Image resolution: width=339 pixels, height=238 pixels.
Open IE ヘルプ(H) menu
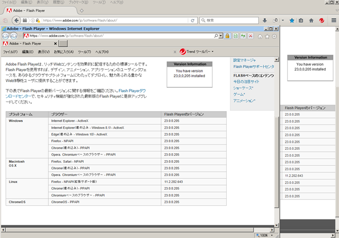[102, 52]
